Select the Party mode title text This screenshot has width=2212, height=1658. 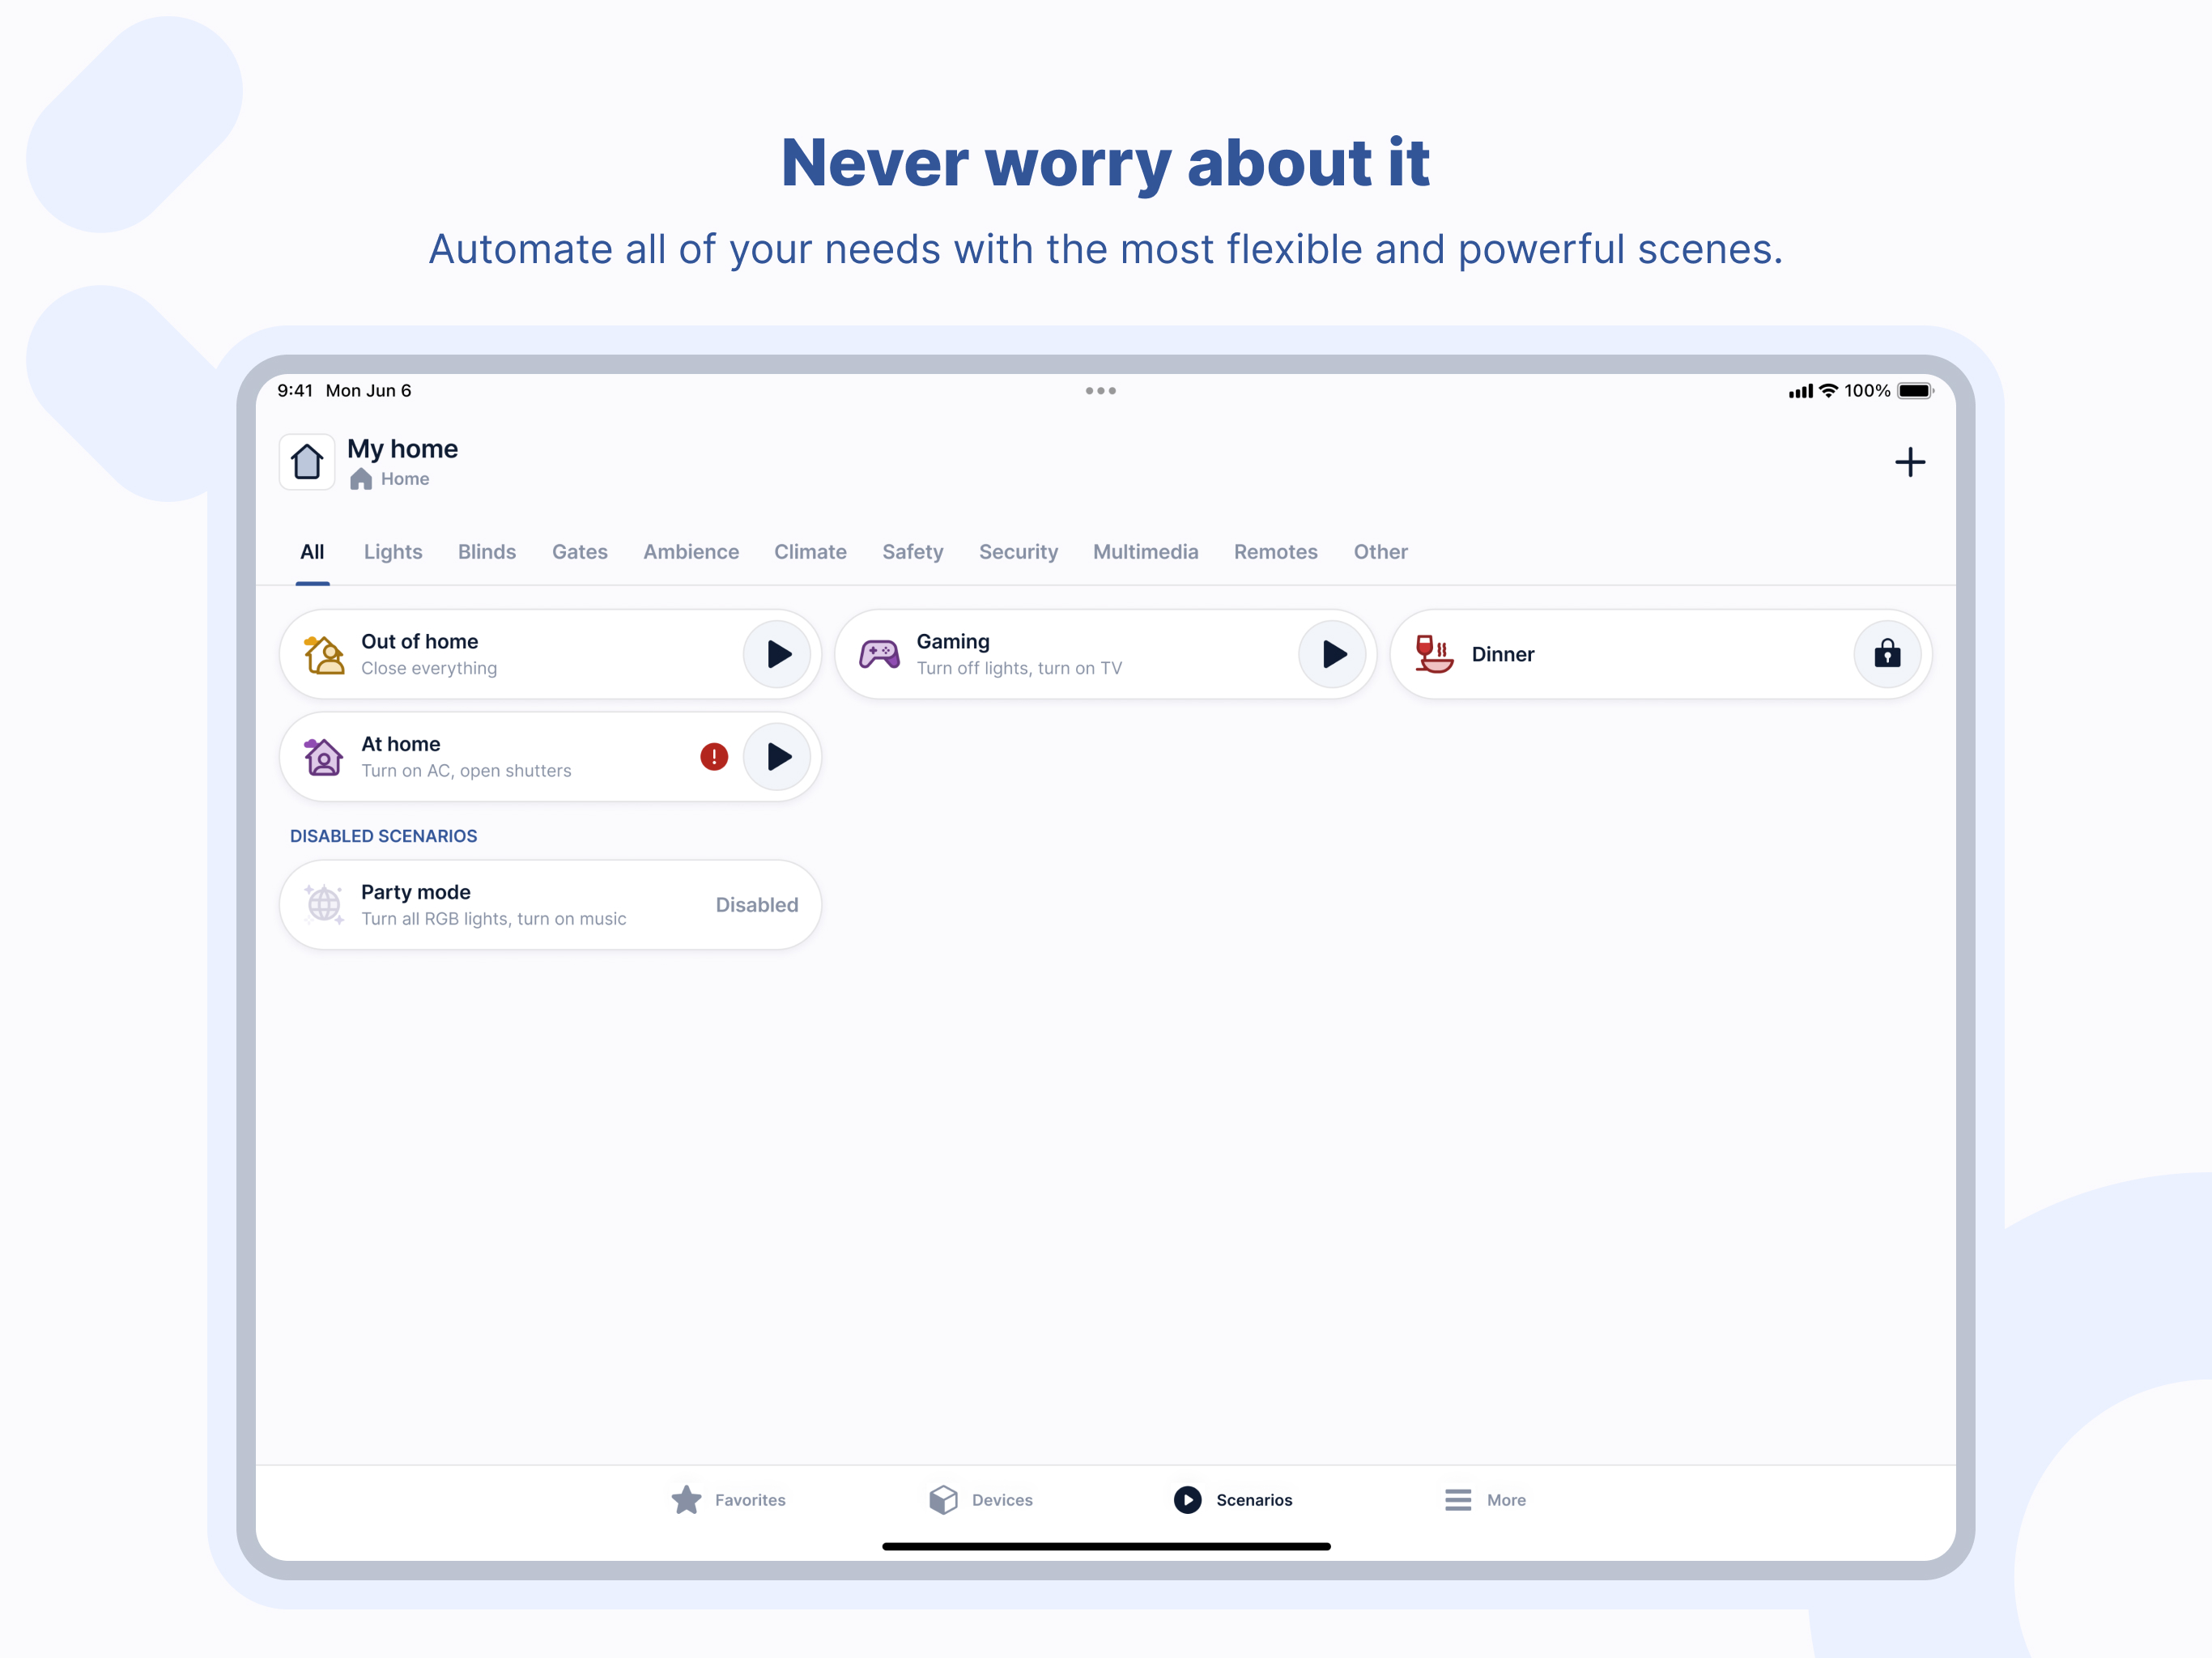click(x=415, y=892)
